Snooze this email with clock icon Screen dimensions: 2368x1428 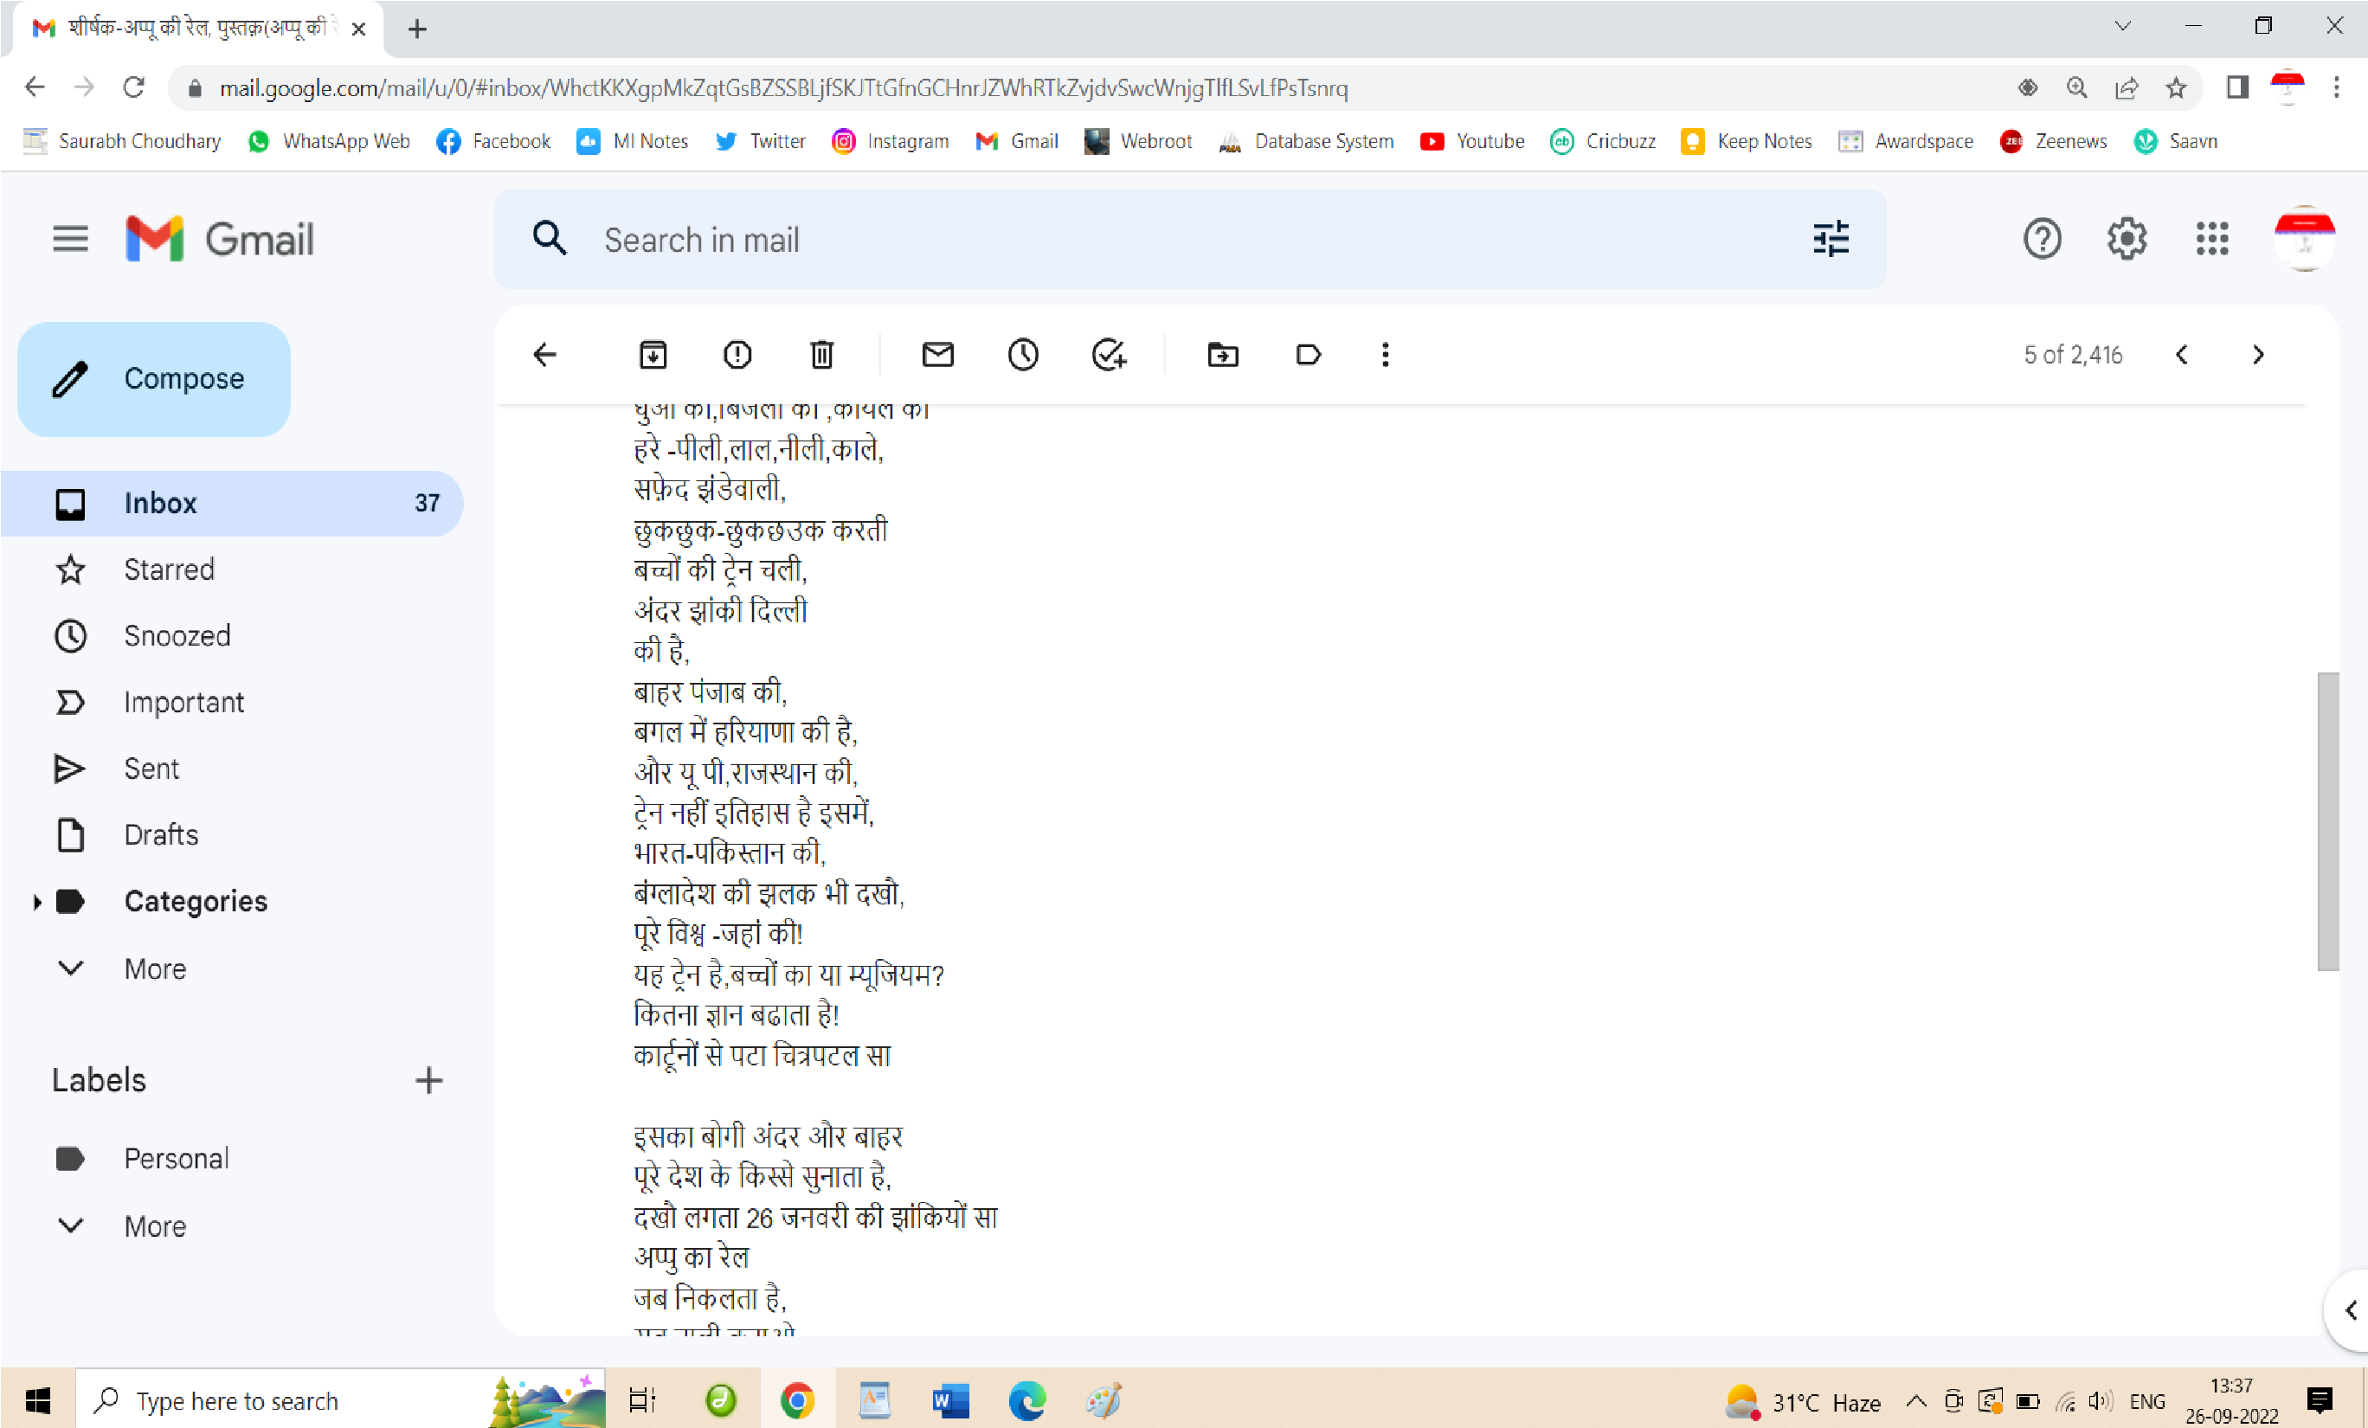1022,355
